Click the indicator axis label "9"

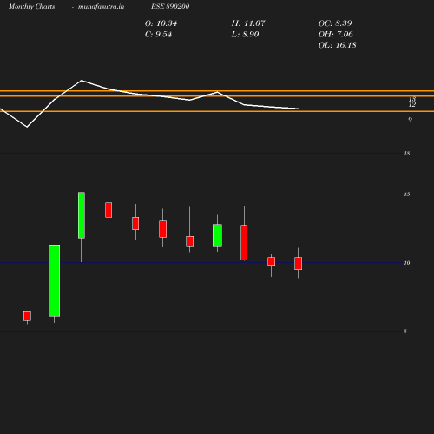click(410, 120)
